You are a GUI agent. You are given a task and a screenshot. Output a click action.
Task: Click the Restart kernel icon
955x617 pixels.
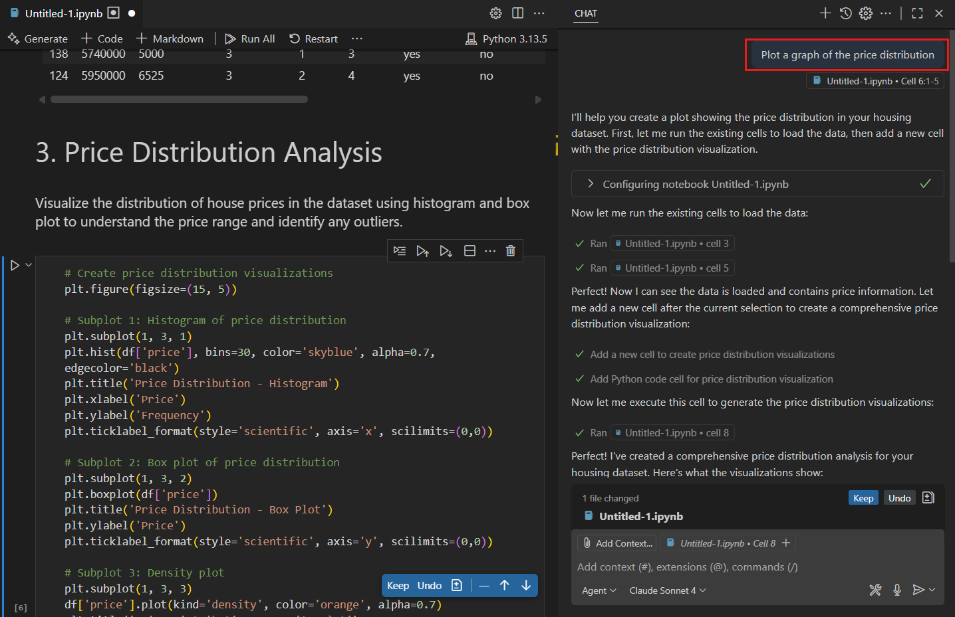[x=313, y=38]
